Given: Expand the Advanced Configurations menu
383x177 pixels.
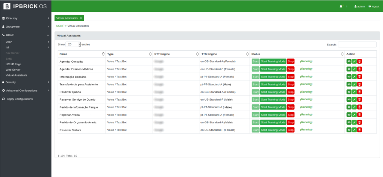Looking at the screenshot, I should pyautogui.click(x=25, y=91).
